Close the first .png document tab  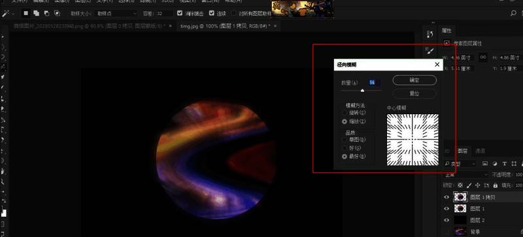[170, 26]
